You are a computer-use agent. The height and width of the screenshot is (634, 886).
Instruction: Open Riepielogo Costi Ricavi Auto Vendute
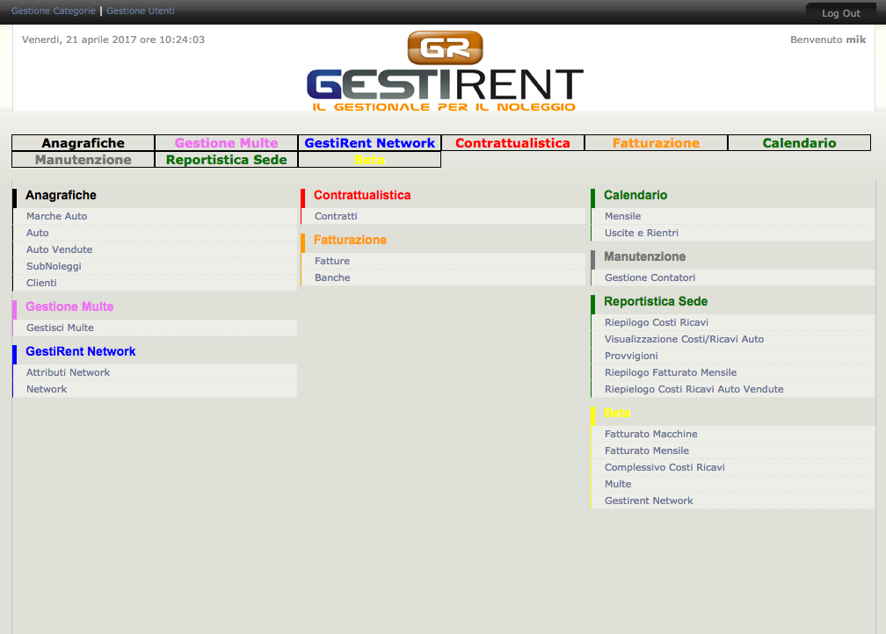694,389
